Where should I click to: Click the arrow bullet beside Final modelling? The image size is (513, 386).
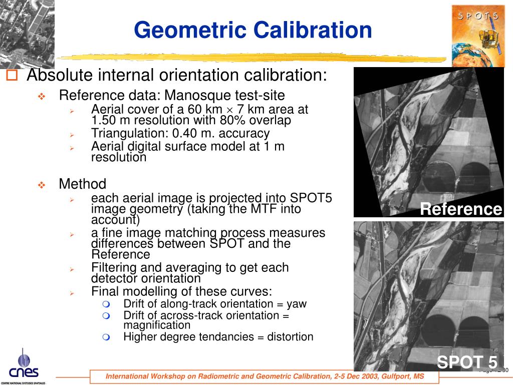pyautogui.click(x=72, y=293)
